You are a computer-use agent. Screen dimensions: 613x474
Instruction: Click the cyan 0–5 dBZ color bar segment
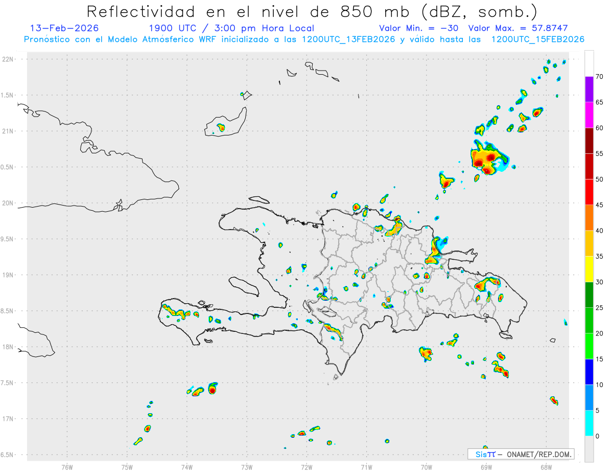(589, 423)
